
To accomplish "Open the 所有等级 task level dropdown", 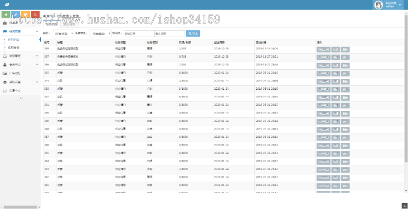I will pyautogui.click(x=100, y=33).
